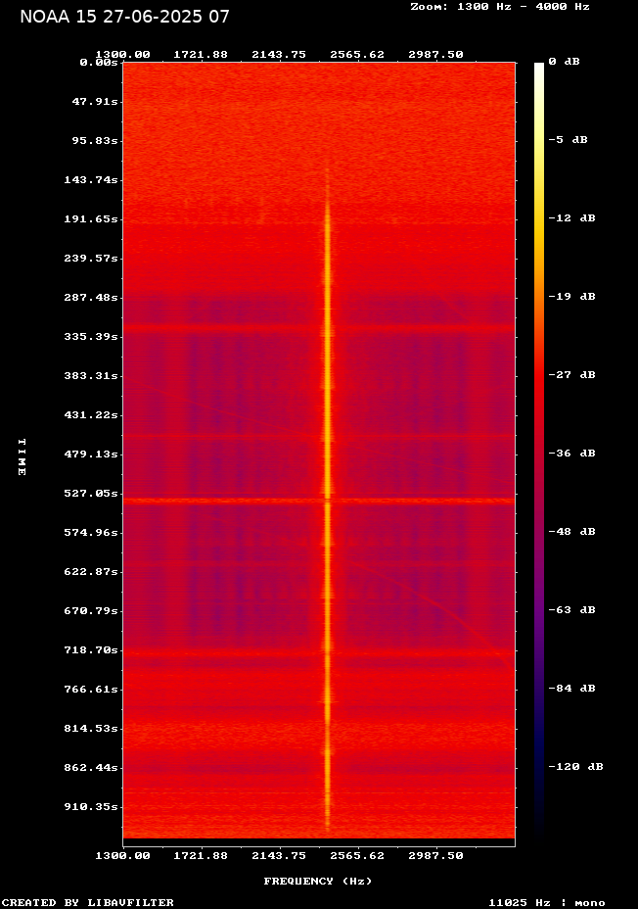Click the time label 670.79s

(x=91, y=611)
